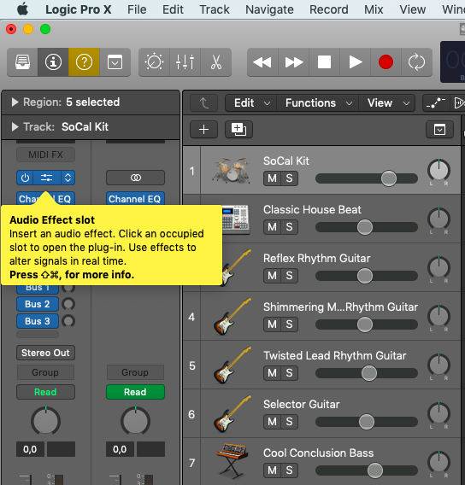
Task: Click the SoCal Kit pan knob
Action: coord(439,170)
